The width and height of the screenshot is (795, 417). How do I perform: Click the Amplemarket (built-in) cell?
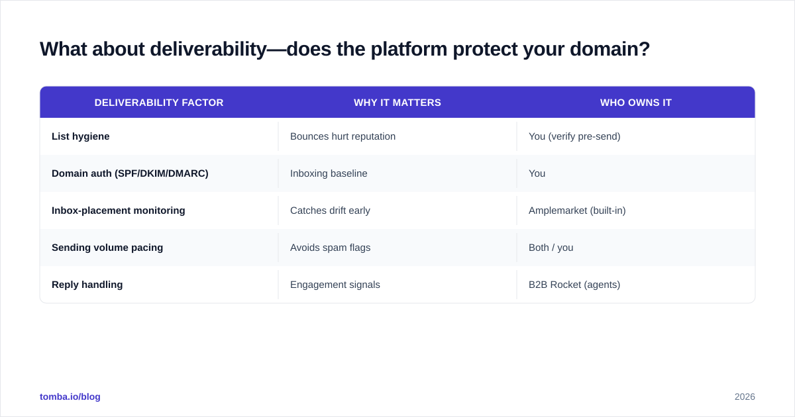pos(636,210)
